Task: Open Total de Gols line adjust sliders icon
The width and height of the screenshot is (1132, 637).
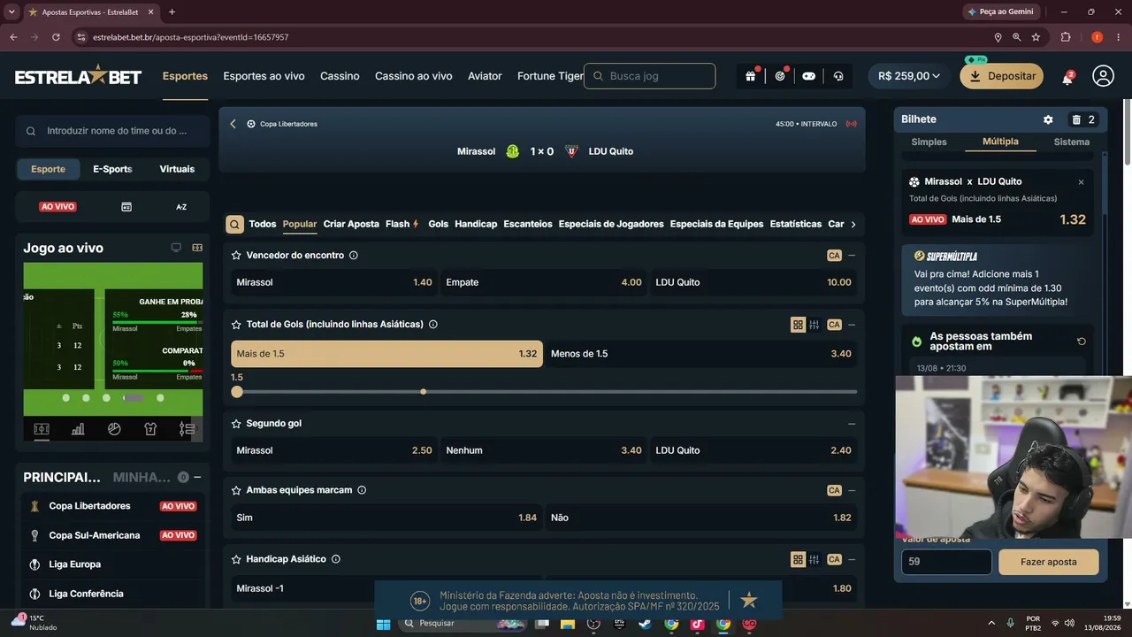Action: point(815,325)
